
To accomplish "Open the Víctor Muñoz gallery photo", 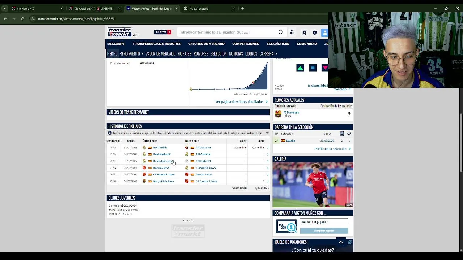I will pos(313,185).
